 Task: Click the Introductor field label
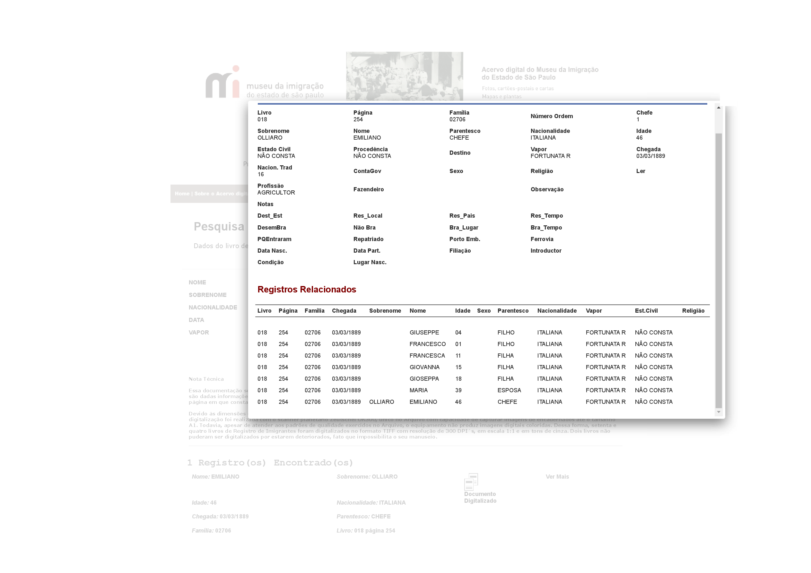tap(546, 250)
